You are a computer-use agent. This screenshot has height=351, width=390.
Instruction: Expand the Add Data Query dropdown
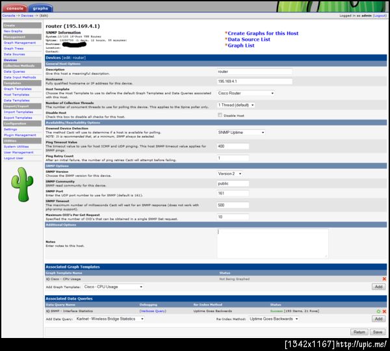tap(110, 318)
